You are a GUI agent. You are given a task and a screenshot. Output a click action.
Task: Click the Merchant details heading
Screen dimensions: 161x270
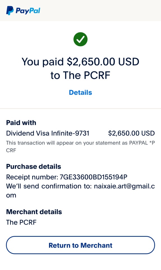pos(34,212)
